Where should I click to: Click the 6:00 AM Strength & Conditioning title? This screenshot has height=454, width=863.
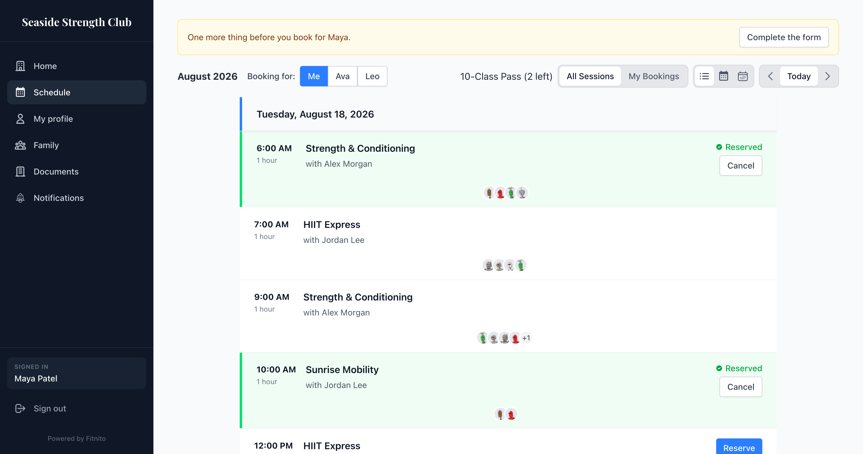coord(360,148)
